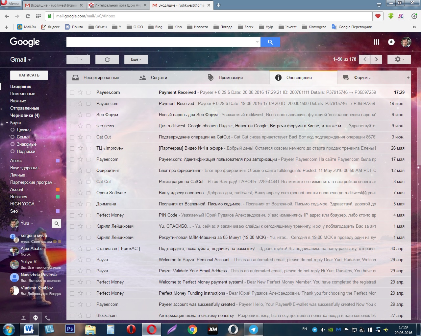Image resolution: width=421 pixels, height=336 pixels.
Task: Click the Windows Start button
Action: click(9, 329)
